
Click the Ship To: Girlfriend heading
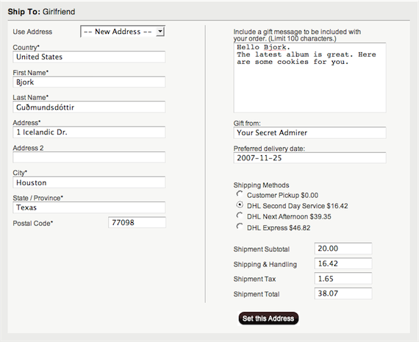click(41, 12)
